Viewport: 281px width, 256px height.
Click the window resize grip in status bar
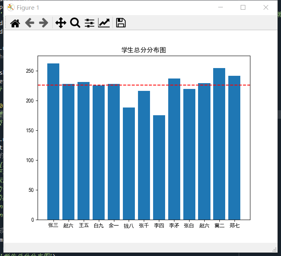[274, 249]
